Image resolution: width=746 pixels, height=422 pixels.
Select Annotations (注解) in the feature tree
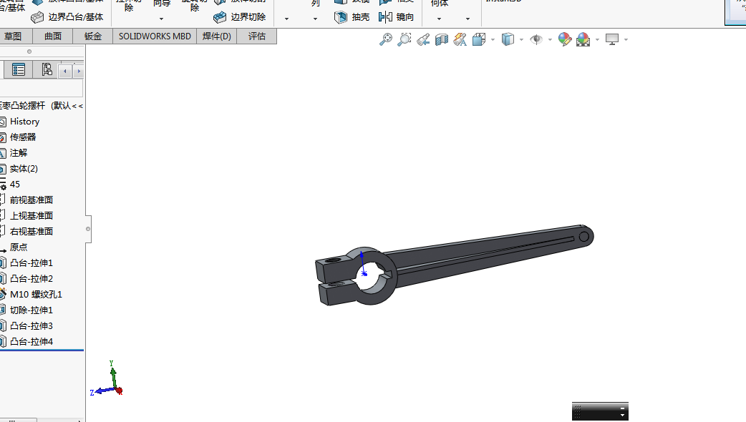pyautogui.click(x=19, y=153)
